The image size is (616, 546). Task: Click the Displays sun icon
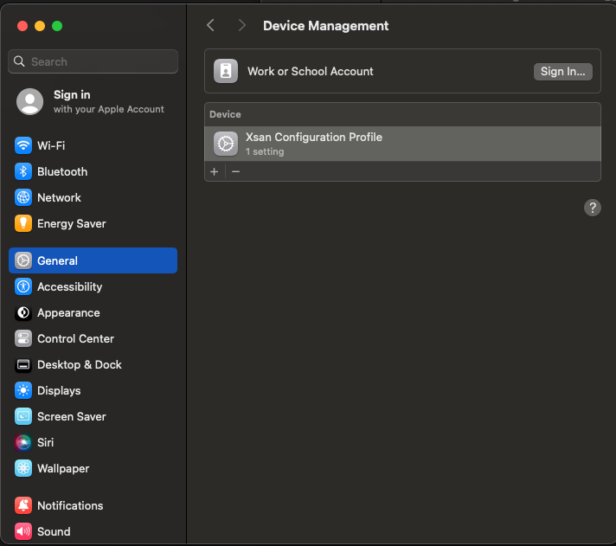tap(23, 390)
